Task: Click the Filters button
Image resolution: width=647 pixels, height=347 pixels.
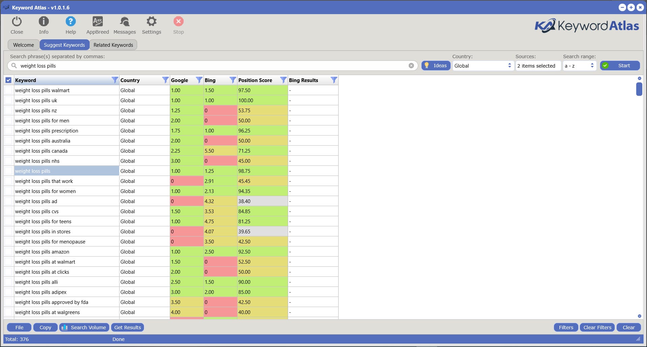Action: (x=566, y=327)
